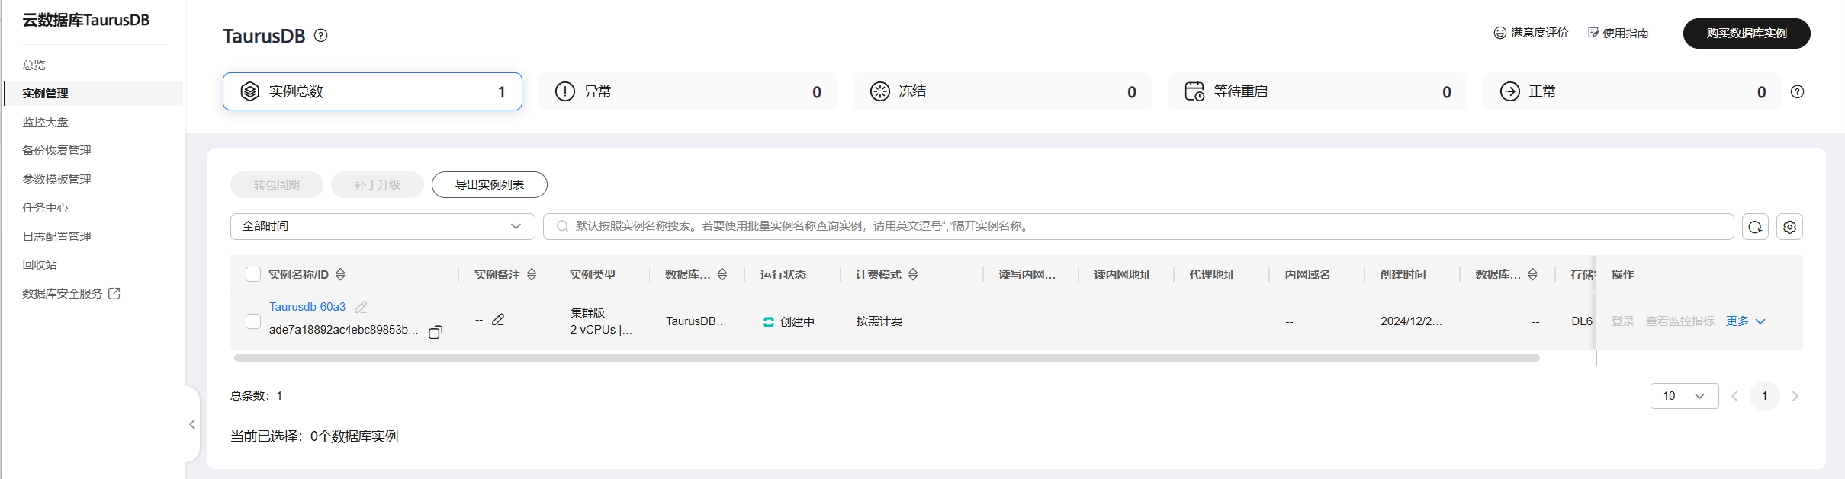Click the help icon beside status cards
Image resolution: width=1845 pixels, height=479 pixels.
click(1798, 91)
